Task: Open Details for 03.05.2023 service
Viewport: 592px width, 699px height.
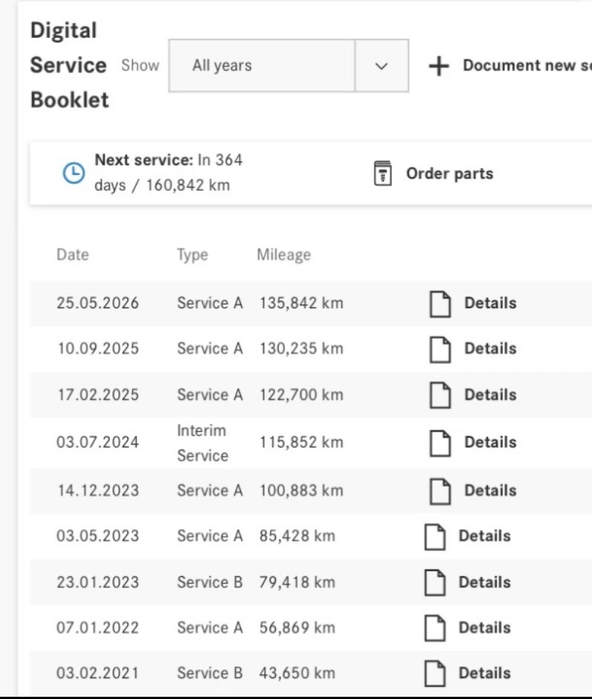Action: pyautogui.click(x=485, y=536)
